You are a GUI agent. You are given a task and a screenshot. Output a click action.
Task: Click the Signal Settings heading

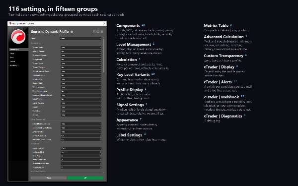[130, 105]
